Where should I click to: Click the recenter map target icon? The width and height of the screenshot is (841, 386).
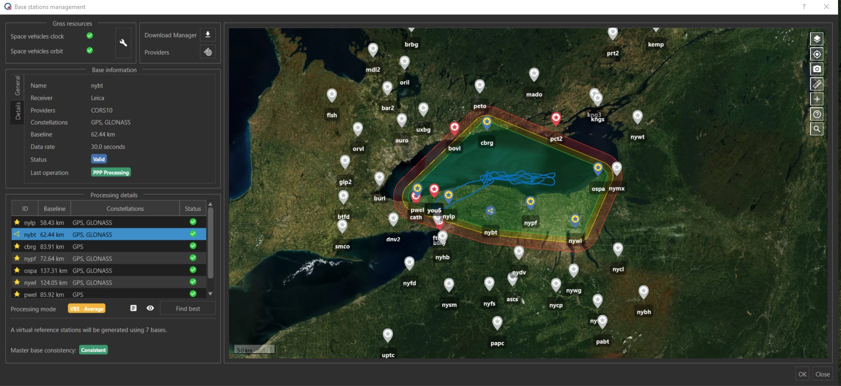pyautogui.click(x=817, y=54)
